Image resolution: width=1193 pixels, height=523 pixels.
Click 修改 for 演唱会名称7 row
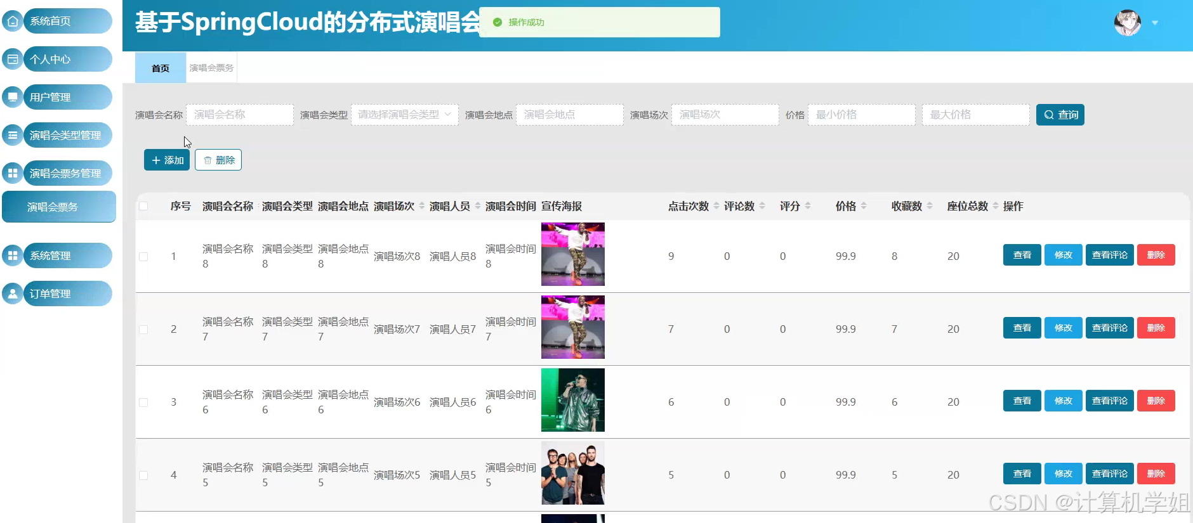(1064, 328)
